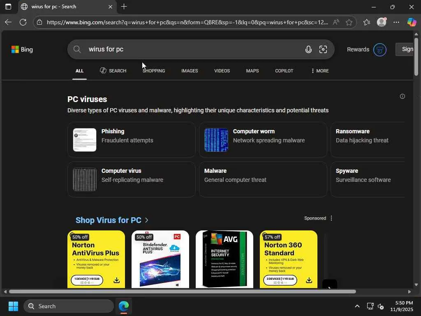Open the Ransomware card
The height and width of the screenshot is (316, 421).
tap(368, 140)
